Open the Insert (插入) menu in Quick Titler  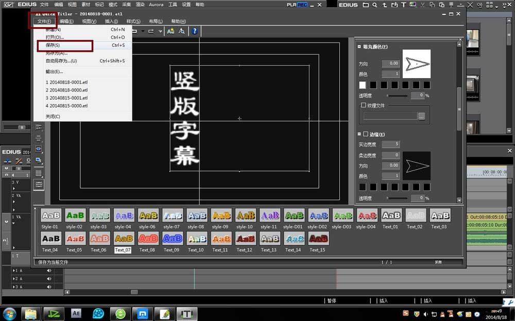tap(111, 21)
